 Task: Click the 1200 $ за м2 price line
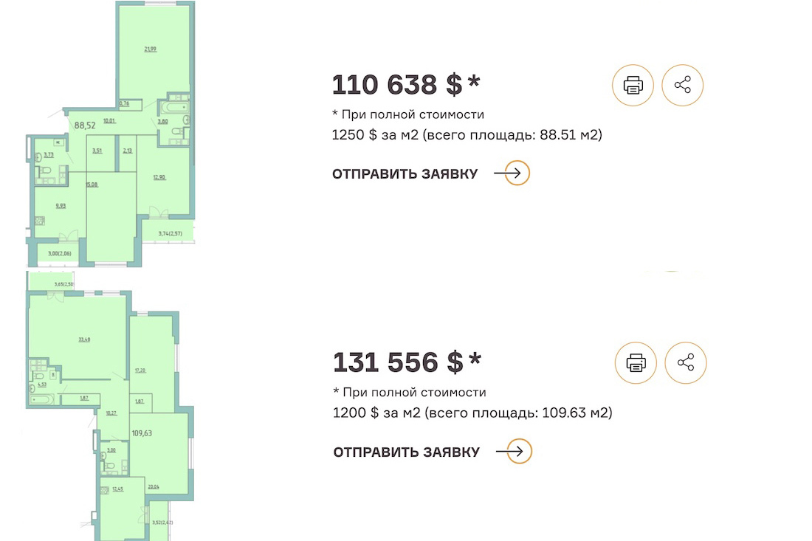(472, 413)
